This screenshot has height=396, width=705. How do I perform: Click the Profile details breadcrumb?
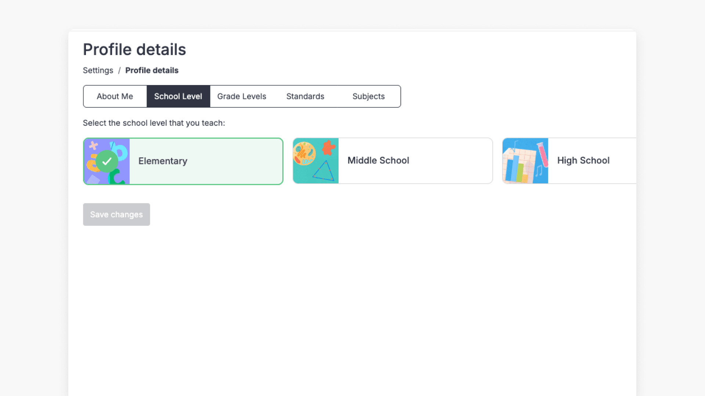[x=152, y=70]
